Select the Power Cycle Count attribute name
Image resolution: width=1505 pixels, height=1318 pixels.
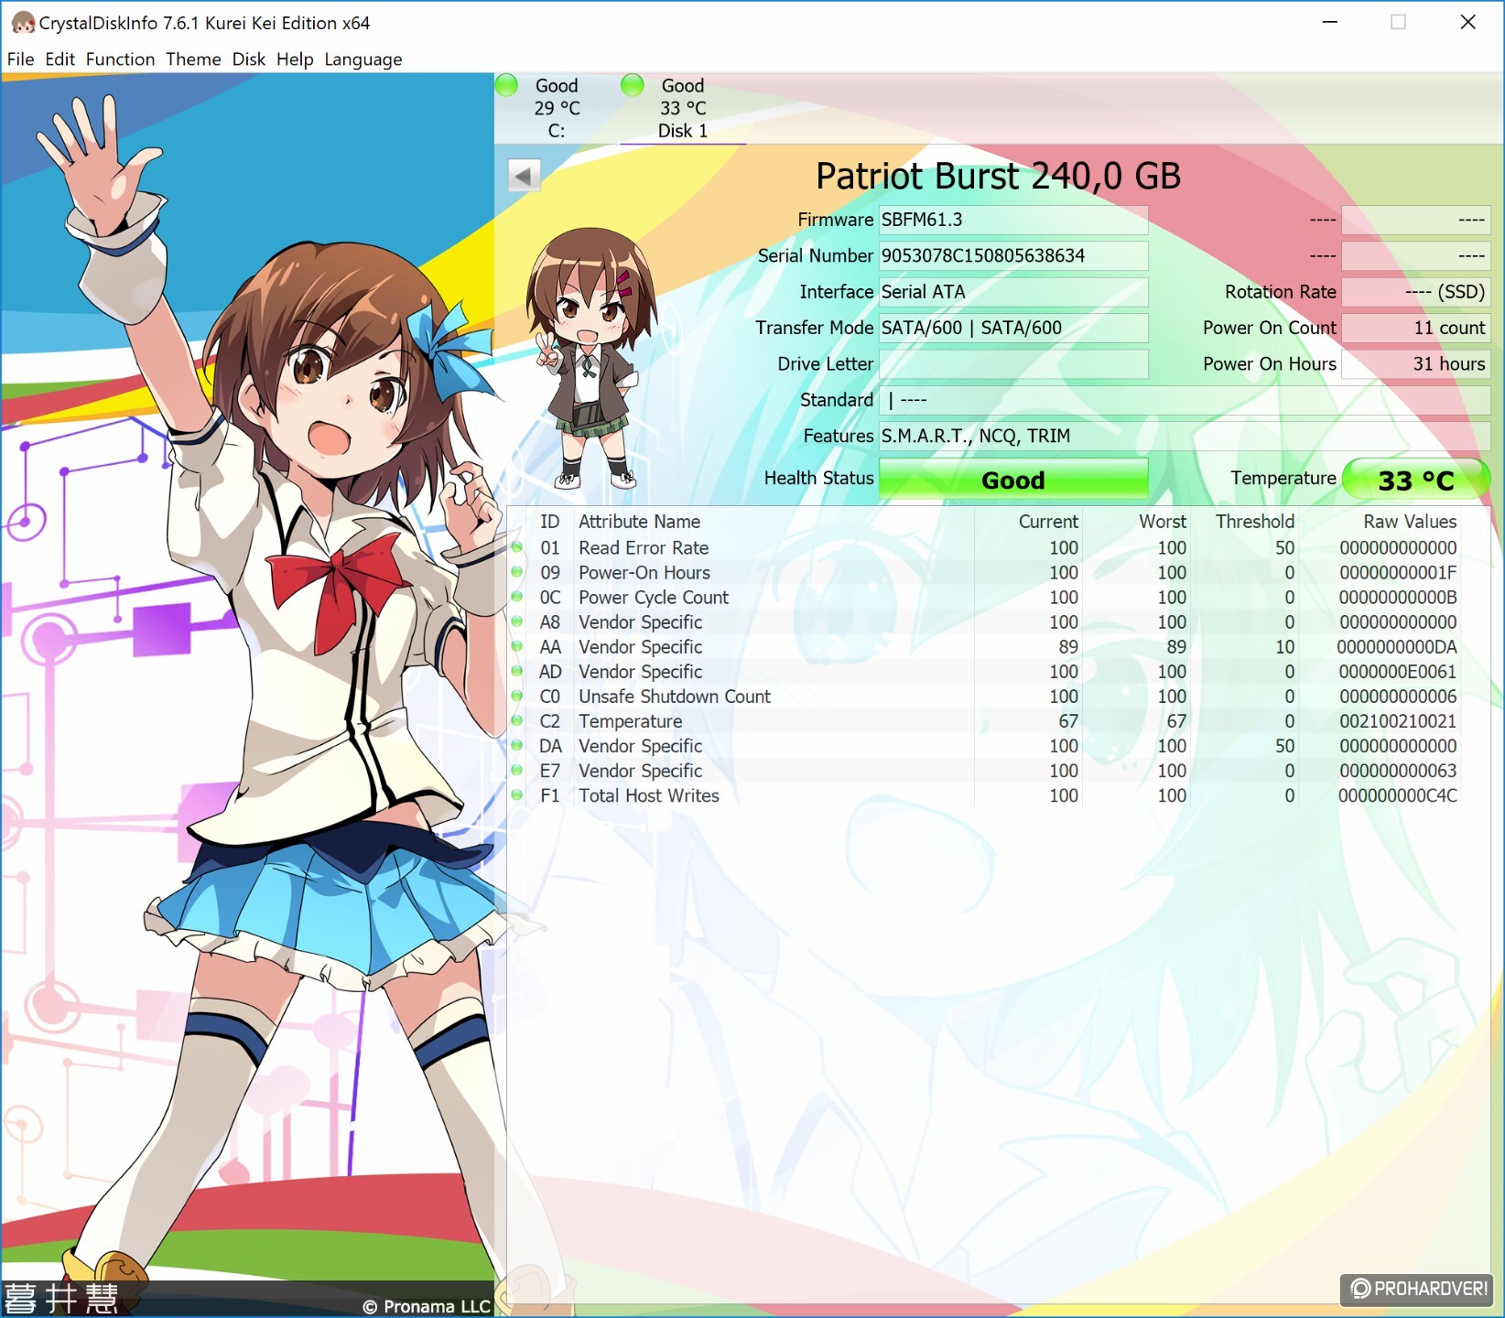pyautogui.click(x=654, y=597)
